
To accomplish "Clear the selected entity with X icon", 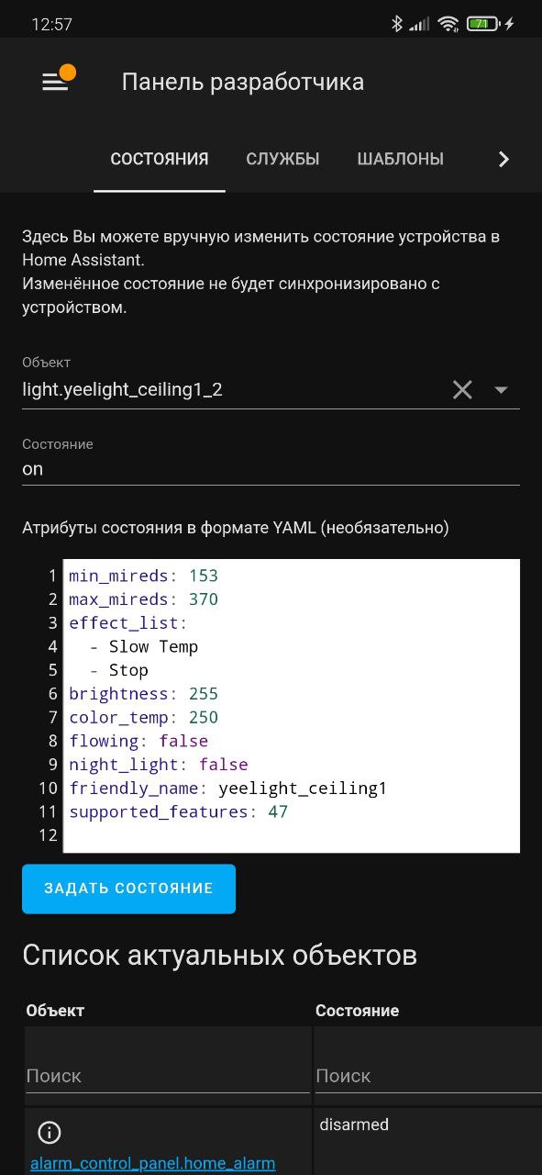I will tap(462, 390).
